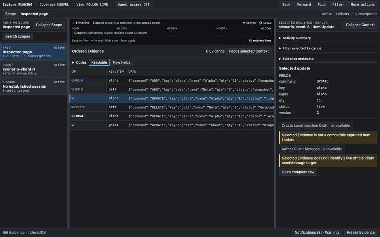Screen dimensions: 380x237
Task: Click Freeze Evidence button
Action: 361,232
